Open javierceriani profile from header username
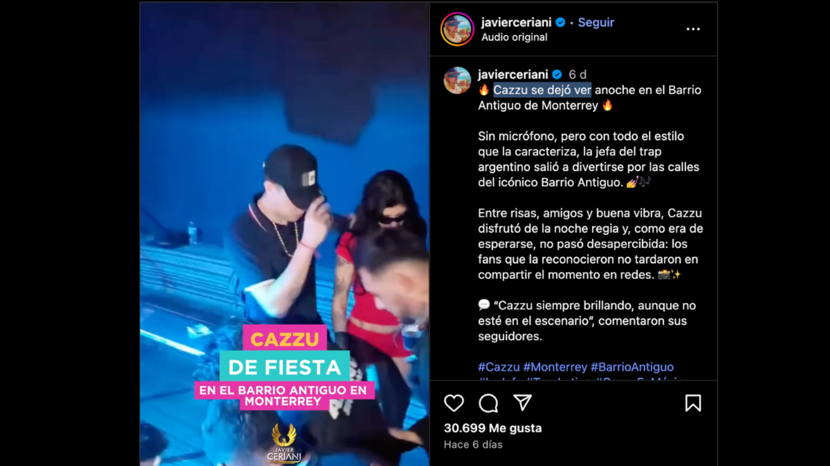This screenshot has width=830, height=466. tap(516, 22)
